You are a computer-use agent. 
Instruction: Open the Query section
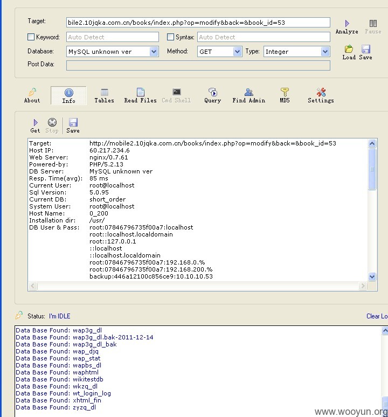[212, 95]
